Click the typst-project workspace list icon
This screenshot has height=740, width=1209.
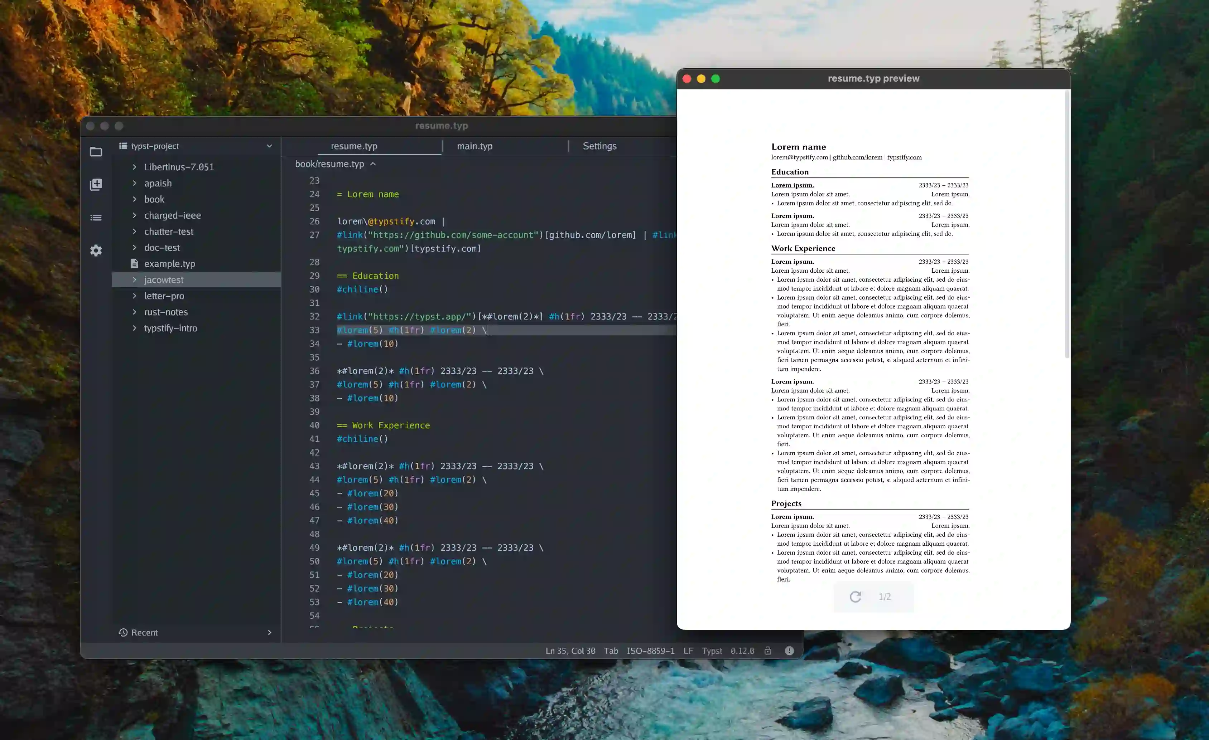coord(123,146)
